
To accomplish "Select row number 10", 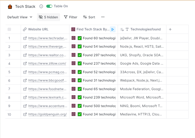I will 9,114.
